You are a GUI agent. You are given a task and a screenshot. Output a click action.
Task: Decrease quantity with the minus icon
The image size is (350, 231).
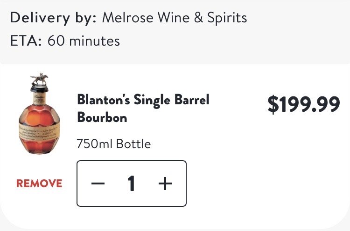coord(98,184)
